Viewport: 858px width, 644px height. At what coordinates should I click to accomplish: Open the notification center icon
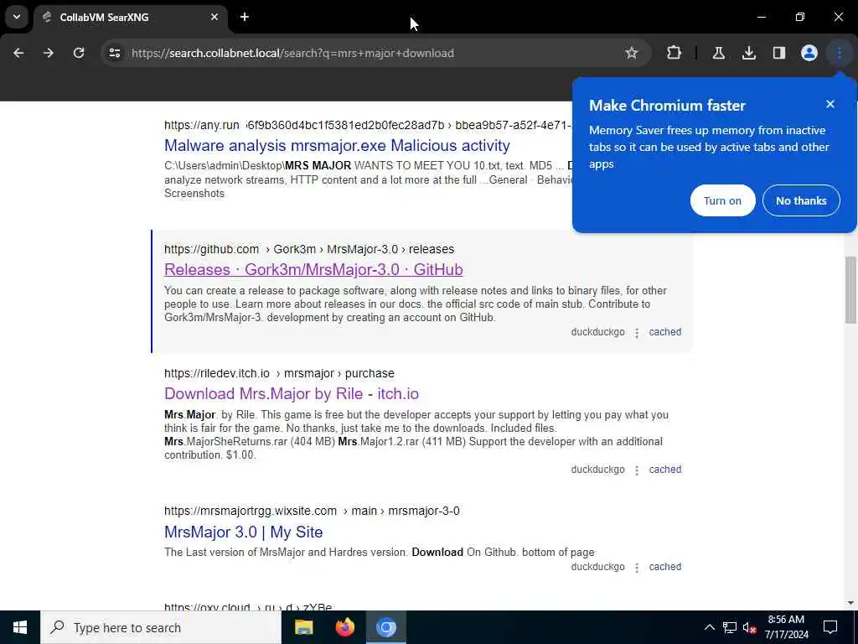click(x=830, y=627)
